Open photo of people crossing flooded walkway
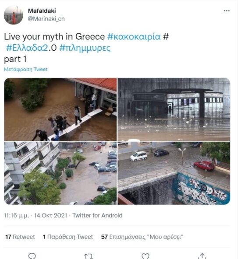 60,109
